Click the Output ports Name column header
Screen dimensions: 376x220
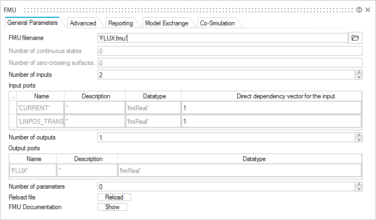click(x=33, y=159)
